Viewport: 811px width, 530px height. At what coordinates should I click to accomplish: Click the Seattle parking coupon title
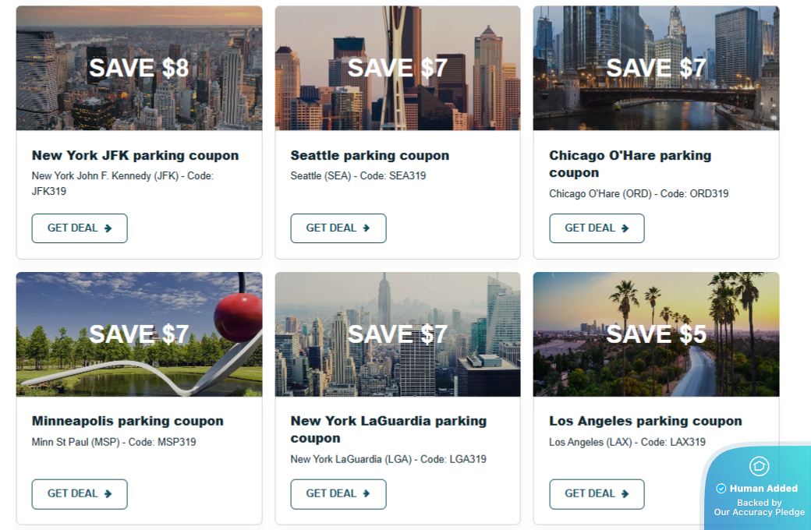click(x=370, y=156)
